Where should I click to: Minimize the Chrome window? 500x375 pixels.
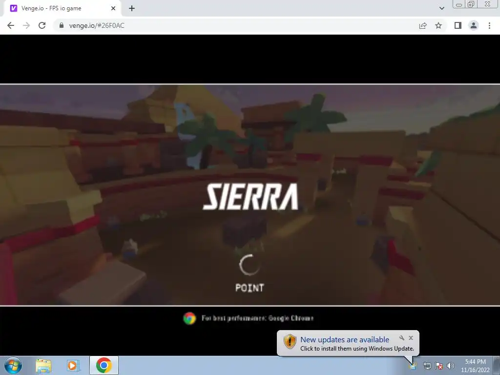click(459, 4)
